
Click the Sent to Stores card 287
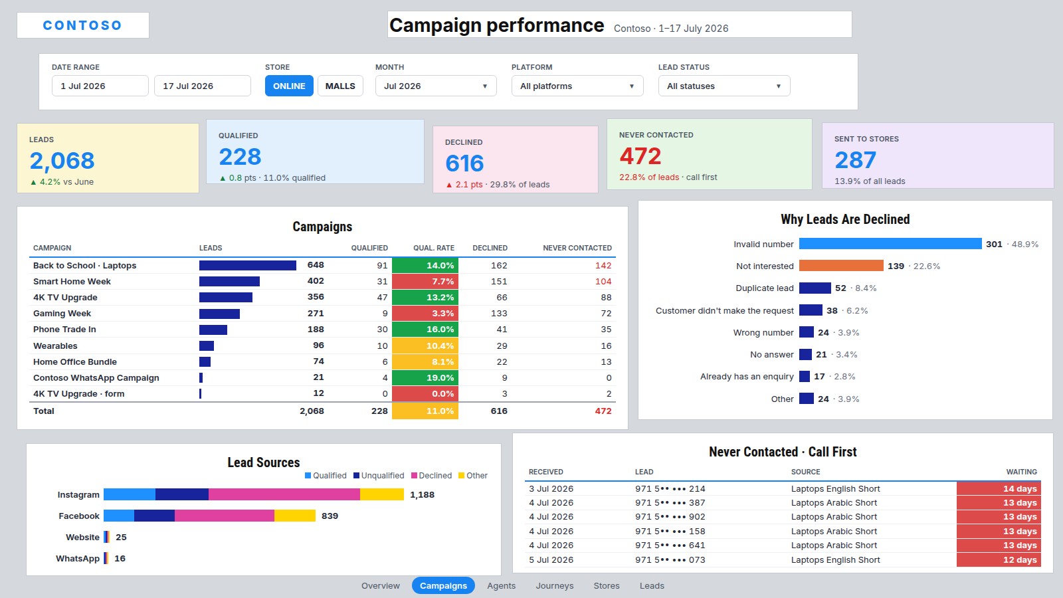tap(938, 155)
